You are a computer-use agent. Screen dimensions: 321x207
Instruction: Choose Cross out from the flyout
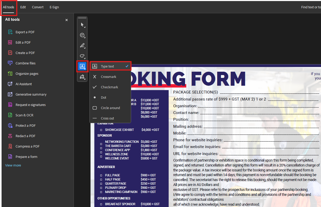tap(110, 118)
